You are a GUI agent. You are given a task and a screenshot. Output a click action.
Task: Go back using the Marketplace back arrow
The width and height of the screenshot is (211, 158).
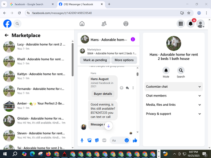point(7,35)
